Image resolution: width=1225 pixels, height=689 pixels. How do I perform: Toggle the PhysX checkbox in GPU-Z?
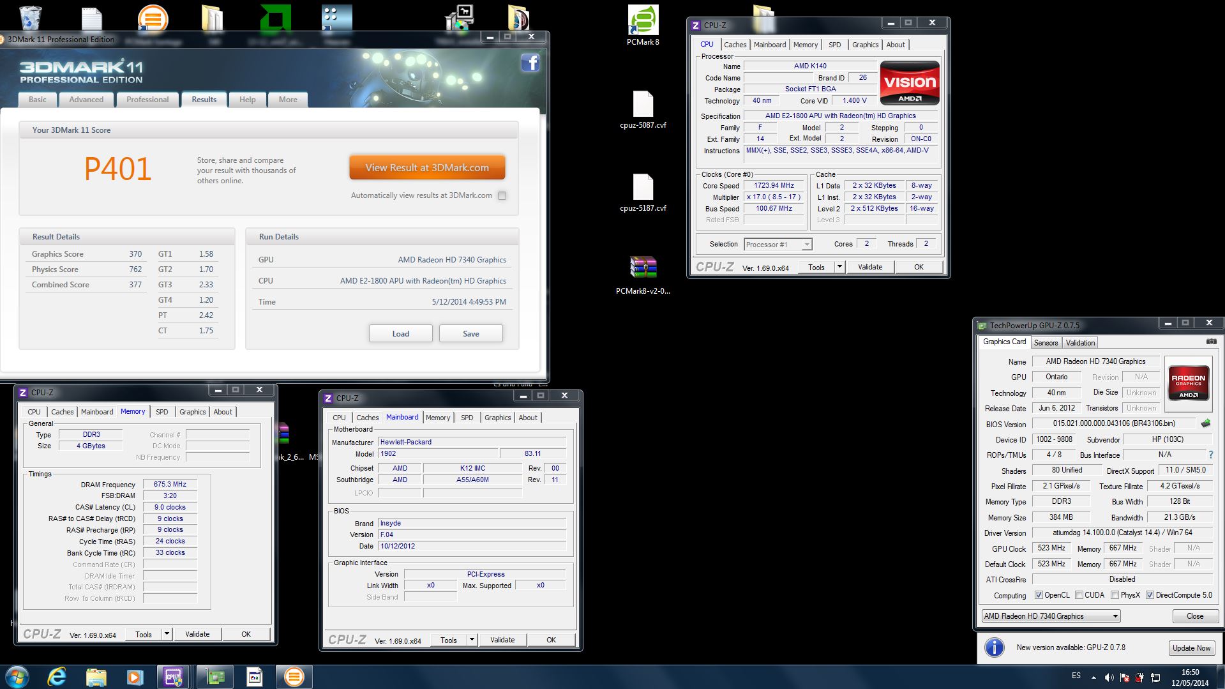(1115, 595)
